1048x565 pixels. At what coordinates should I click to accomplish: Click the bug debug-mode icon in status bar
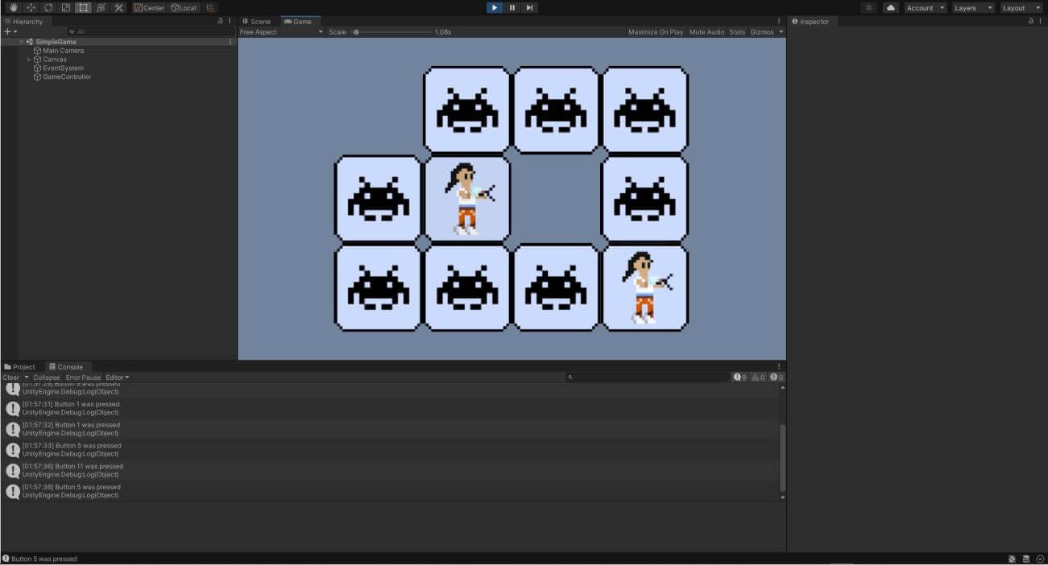tap(1012, 559)
